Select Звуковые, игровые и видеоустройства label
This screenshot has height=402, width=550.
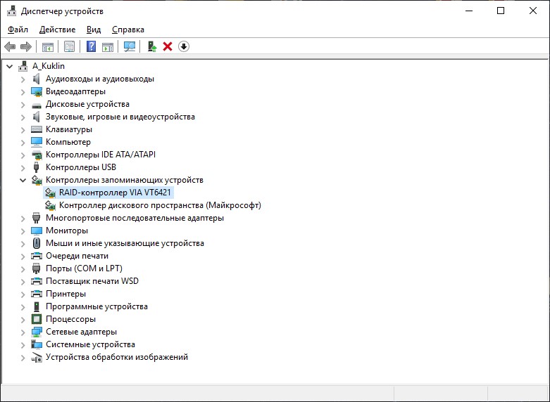(120, 117)
